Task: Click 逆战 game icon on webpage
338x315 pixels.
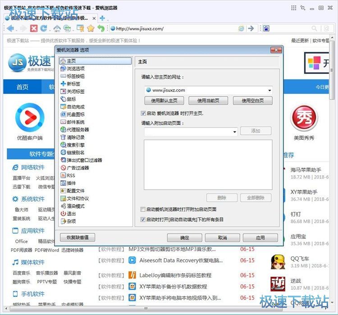Action: [x=278, y=284]
